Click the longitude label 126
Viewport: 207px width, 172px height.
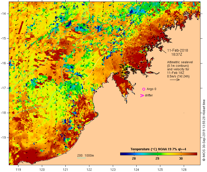click(184, 169)
